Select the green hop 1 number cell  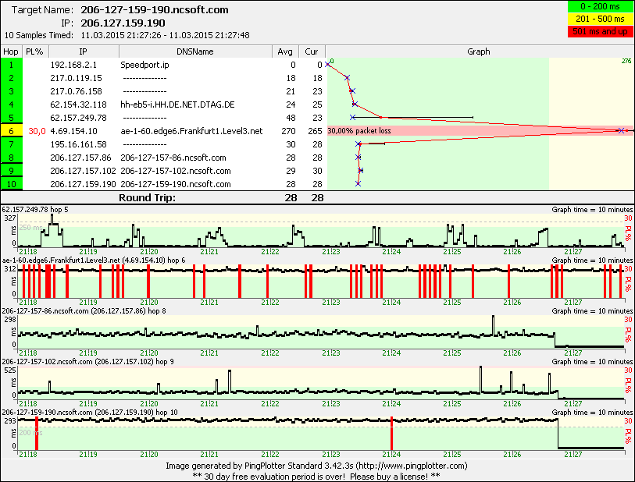point(12,65)
